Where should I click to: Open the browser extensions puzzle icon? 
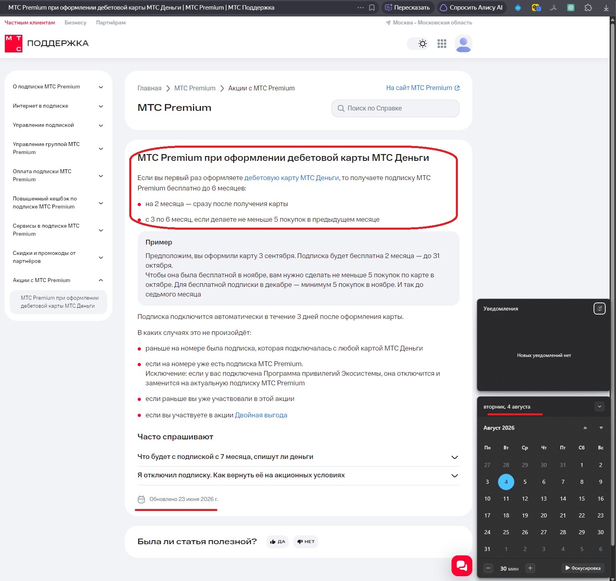[588, 8]
